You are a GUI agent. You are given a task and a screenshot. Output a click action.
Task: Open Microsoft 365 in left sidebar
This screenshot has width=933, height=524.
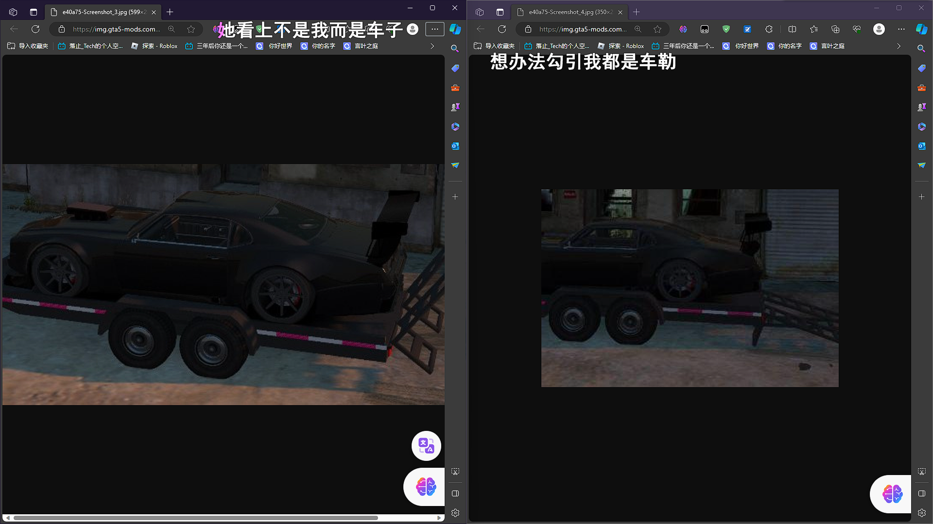(x=455, y=127)
